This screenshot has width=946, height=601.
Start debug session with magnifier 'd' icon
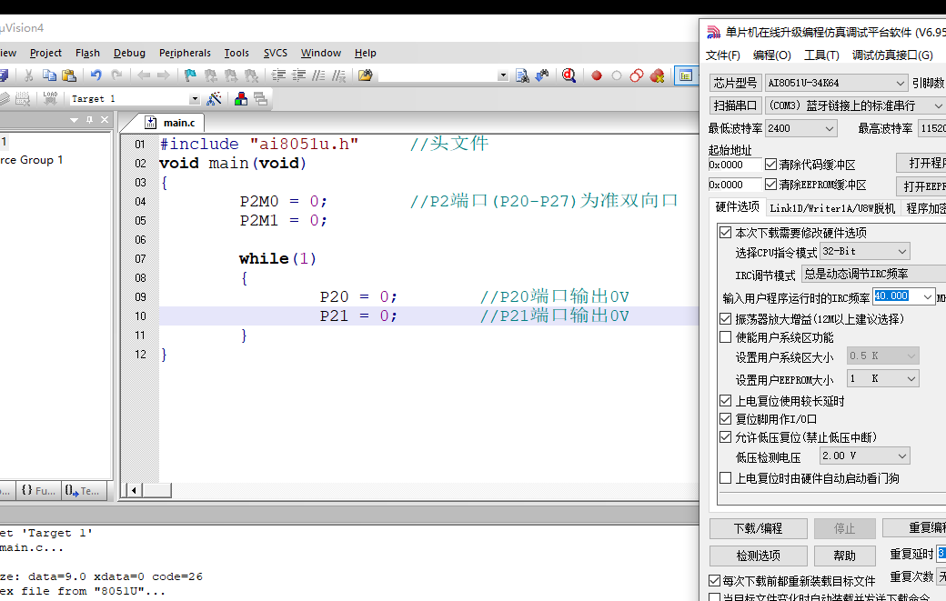click(x=569, y=75)
